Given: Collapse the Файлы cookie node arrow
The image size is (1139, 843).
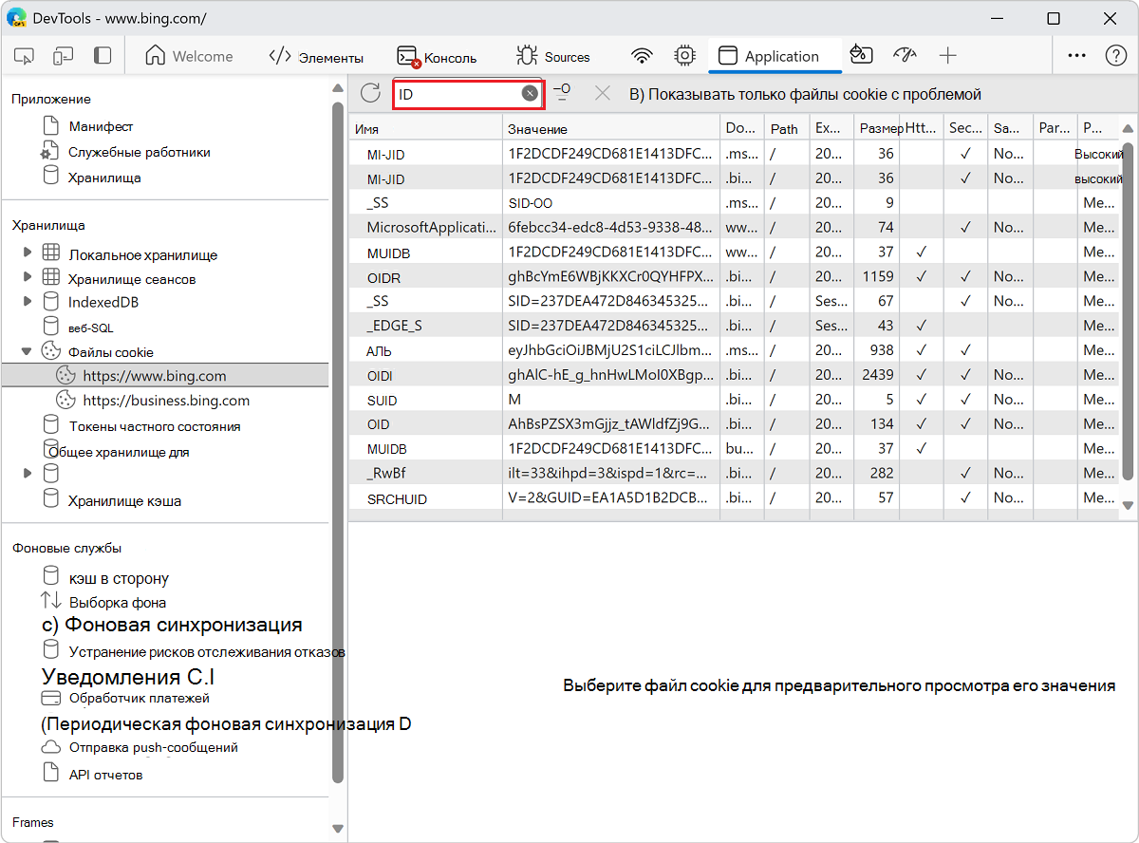Looking at the screenshot, I should (x=28, y=351).
